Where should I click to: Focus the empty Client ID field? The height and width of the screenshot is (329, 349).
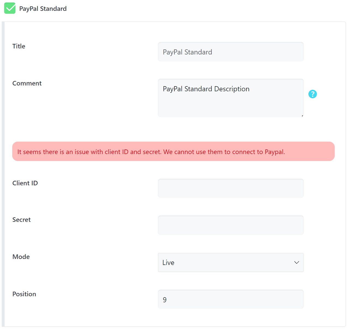pyautogui.click(x=231, y=188)
